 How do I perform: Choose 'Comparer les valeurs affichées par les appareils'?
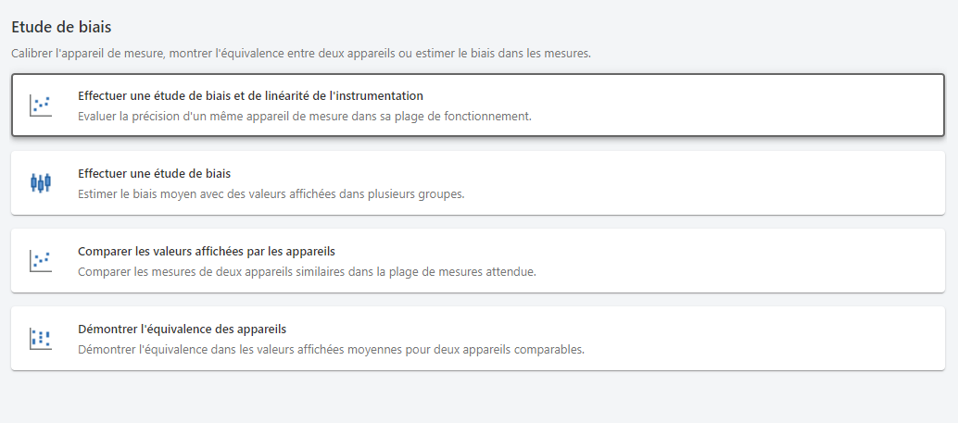tap(206, 251)
